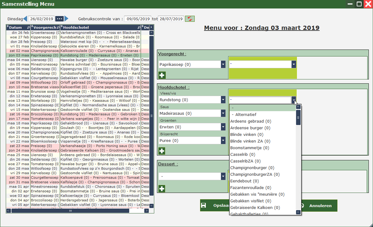Go to previous day with left arrow
The image size is (373, 227).
[x=25, y=19]
